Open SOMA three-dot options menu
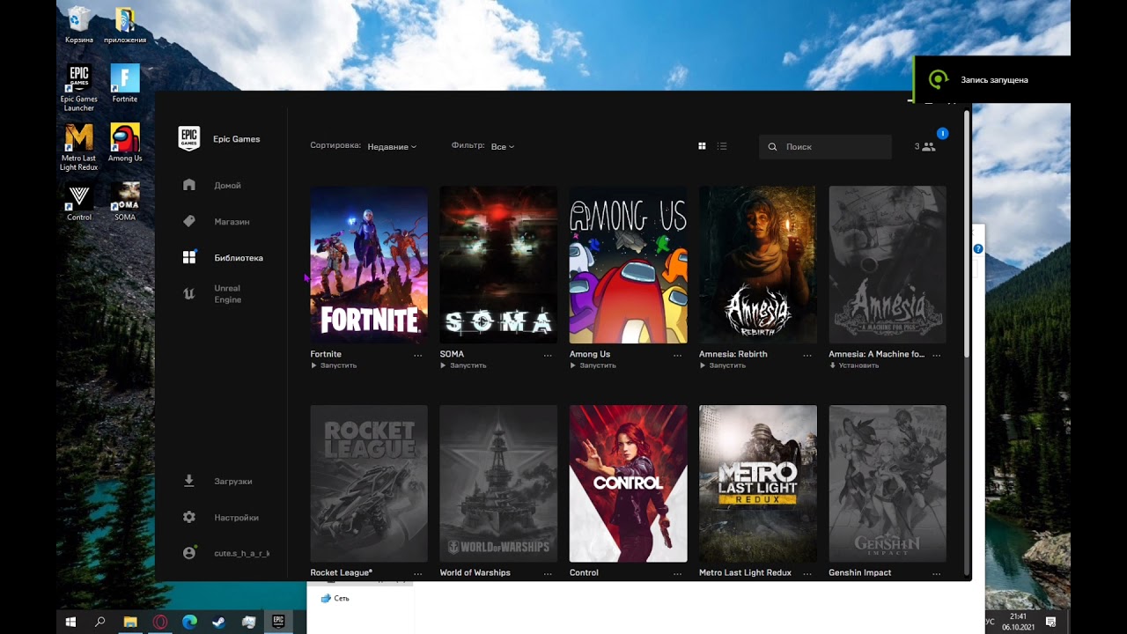Image resolution: width=1127 pixels, height=634 pixels. [548, 355]
